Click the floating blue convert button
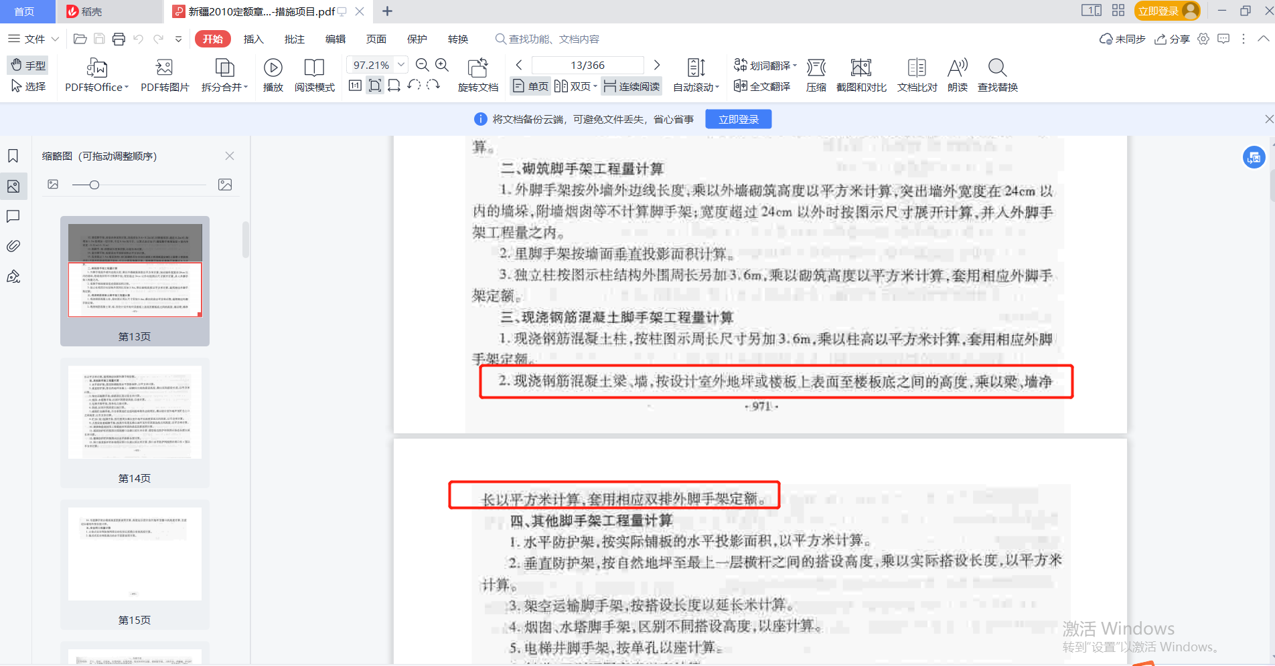1275x666 pixels. click(1254, 158)
